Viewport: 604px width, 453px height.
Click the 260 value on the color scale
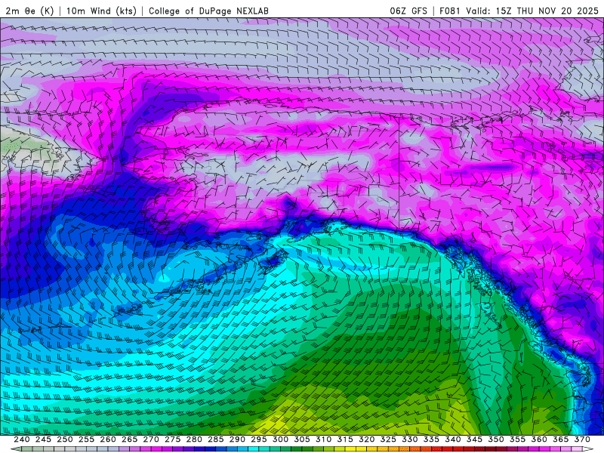pyautogui.click(x=108, y=439)
